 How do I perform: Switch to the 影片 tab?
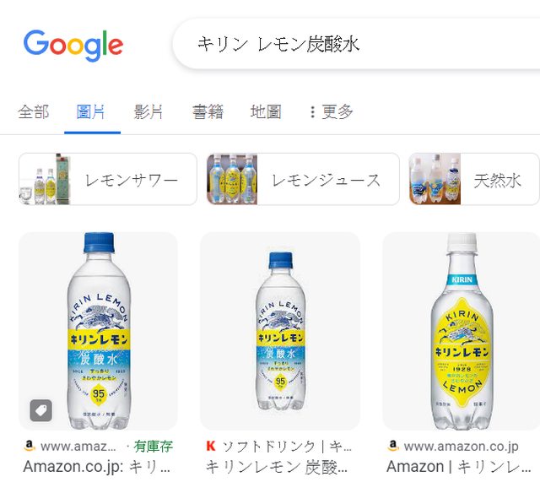click(x=148, y=112)
